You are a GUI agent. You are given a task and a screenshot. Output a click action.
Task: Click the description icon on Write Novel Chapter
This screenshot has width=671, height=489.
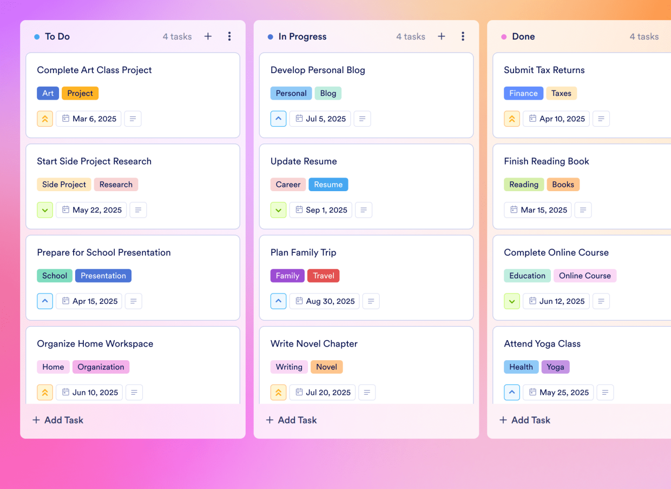coord(367,392)
